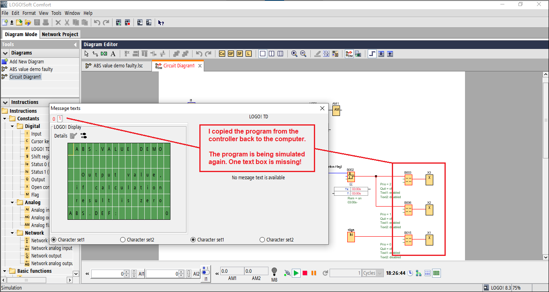The width and height of the screenshot is (549, 292).
Task: Click Add New Diagram in Diagrams panel
Action: click(x=27, y=62)
